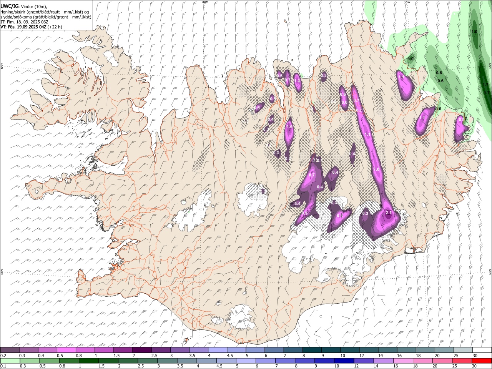
Task: Select the VT valid time line in header
Action: (31, 27)
